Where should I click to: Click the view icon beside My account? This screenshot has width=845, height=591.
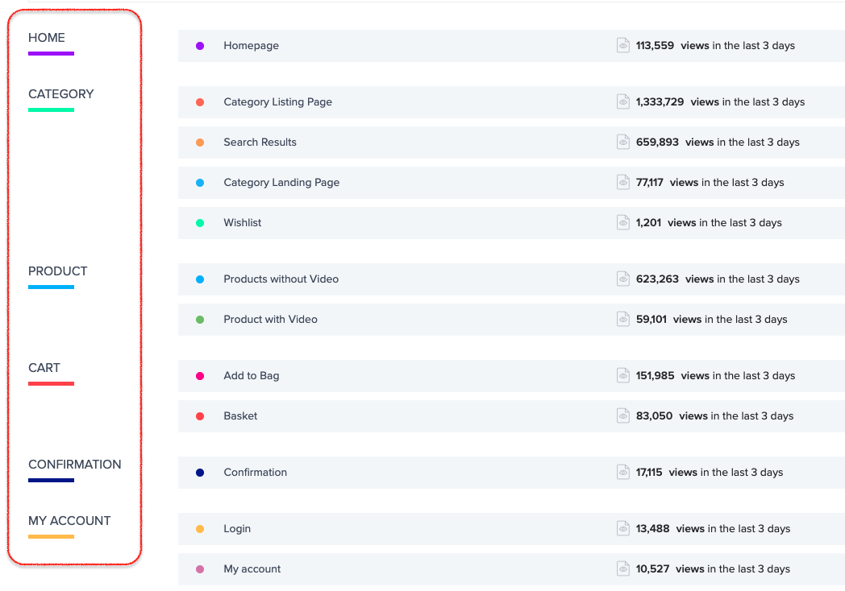(x=622, y=568)
